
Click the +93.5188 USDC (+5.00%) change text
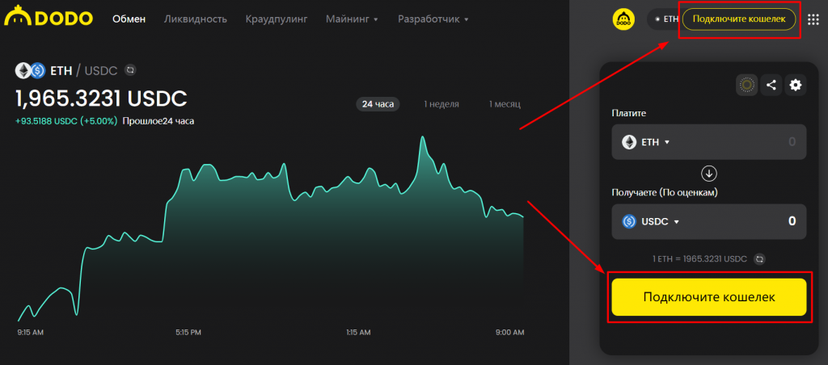pyautogui.click(x=66, y=121)
